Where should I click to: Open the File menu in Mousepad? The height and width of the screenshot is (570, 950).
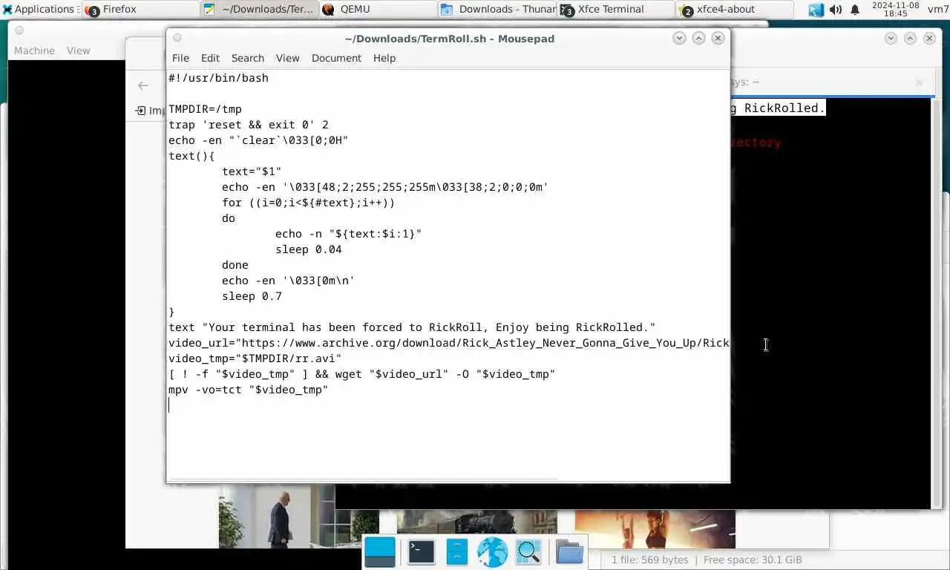click(x=180, y=58)
